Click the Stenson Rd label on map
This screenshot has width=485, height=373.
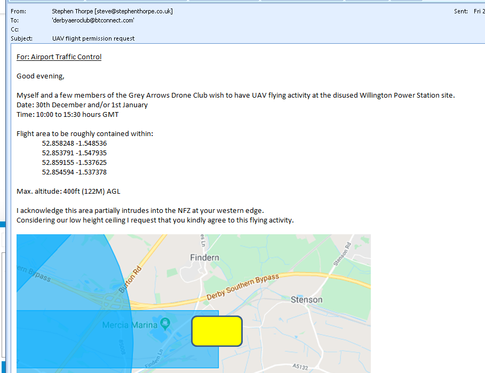[x=341, y=253]
